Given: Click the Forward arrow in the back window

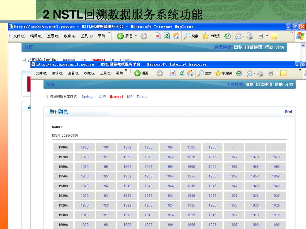Looking at the screenshot, I should (x=144, y=36).
